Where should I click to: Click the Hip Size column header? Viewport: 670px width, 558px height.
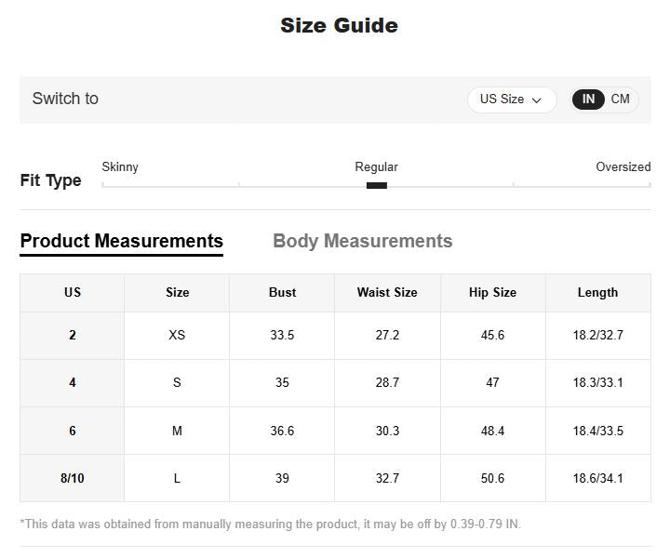coord(492,292)
